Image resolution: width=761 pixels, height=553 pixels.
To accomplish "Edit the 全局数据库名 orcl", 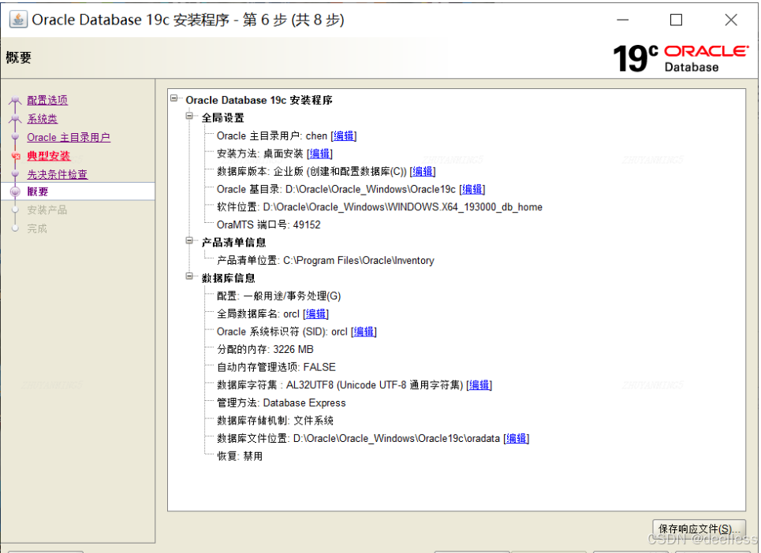I will (316, 314).
